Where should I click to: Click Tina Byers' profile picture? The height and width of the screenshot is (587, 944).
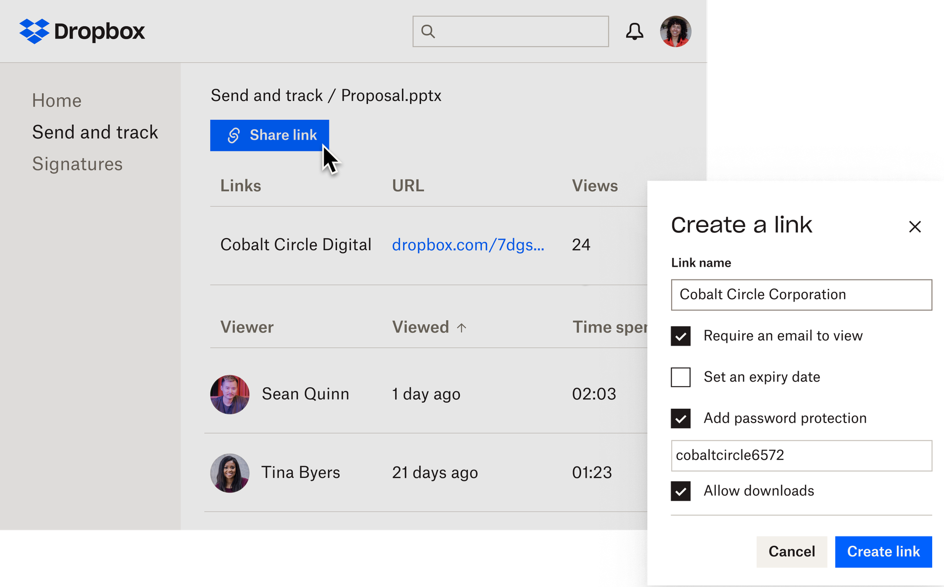(230, 473)
